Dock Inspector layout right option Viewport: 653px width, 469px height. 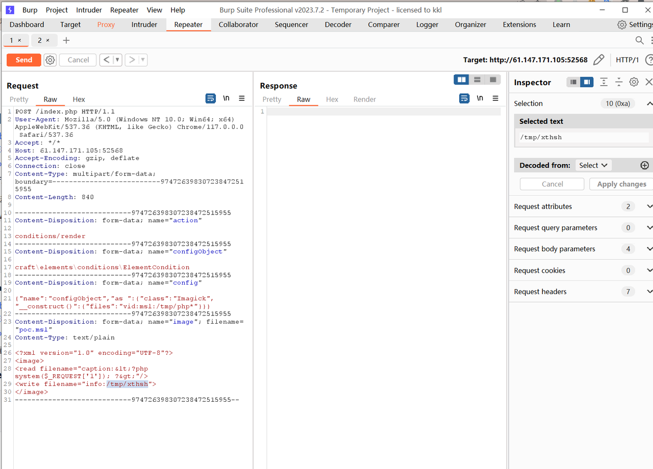587,82
